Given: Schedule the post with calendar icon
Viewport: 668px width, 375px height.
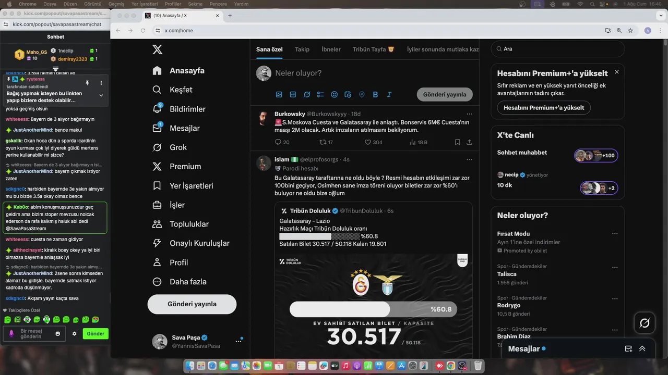Looking at the screenshot, I should pos(348,94).
